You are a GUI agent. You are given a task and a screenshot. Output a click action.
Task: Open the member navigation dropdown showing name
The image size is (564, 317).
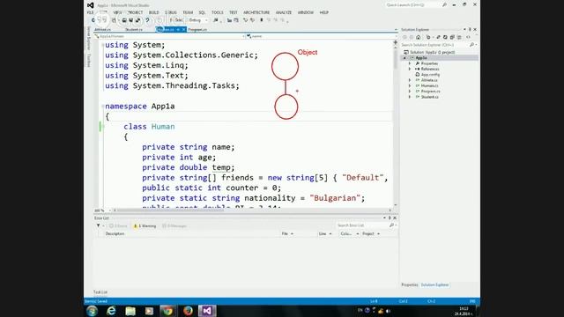[x=322, y=36]
